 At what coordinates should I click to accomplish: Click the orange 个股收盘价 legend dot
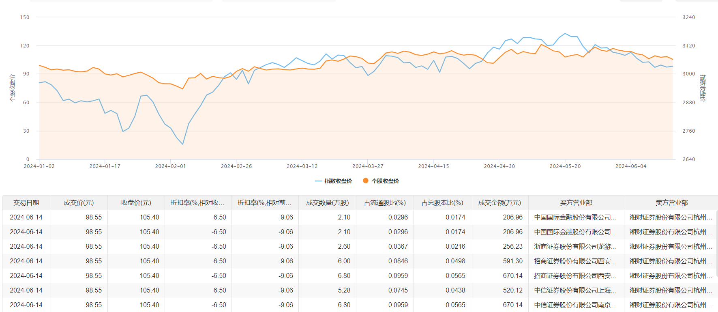(365, 181)
